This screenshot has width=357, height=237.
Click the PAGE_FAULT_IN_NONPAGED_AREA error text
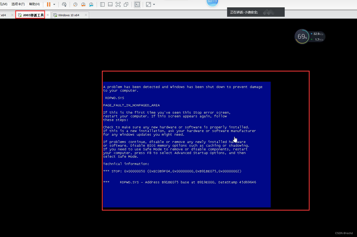point(131,105)
